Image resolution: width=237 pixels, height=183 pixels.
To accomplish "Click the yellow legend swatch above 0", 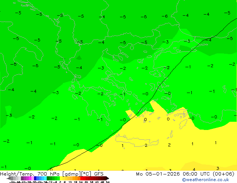I will [x=61, y=178].
